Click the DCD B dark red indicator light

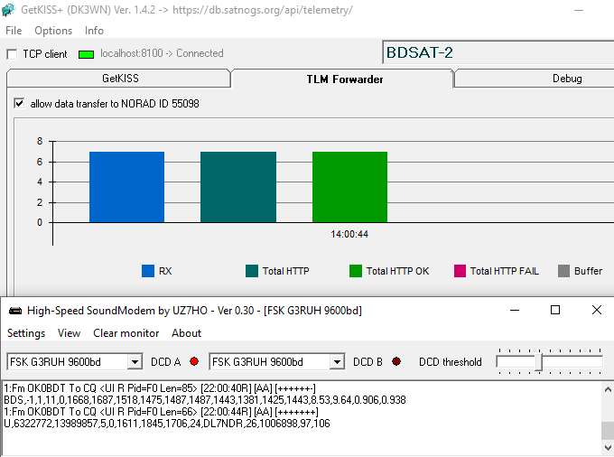(396, 361)
